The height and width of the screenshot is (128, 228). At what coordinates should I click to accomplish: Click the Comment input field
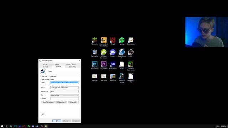click(x=64, y=98)
